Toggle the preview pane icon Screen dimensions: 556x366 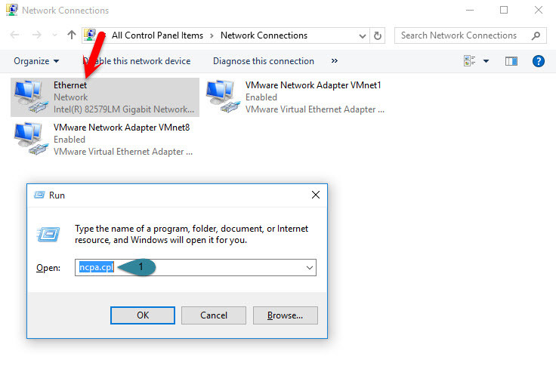(x=511, y=61)
